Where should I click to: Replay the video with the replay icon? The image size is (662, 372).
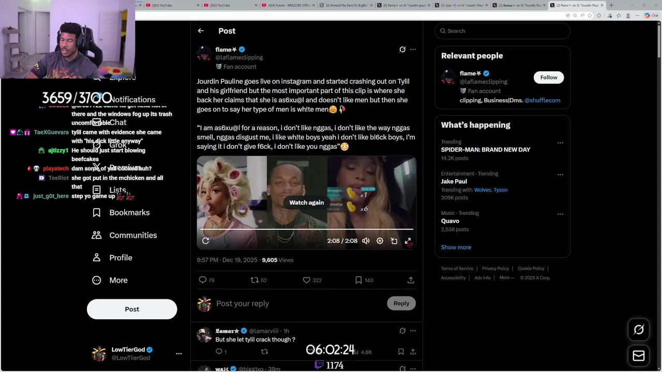206,241
